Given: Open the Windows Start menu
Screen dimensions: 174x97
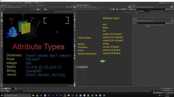Looking at the screenshot, I should click(2, 95).
